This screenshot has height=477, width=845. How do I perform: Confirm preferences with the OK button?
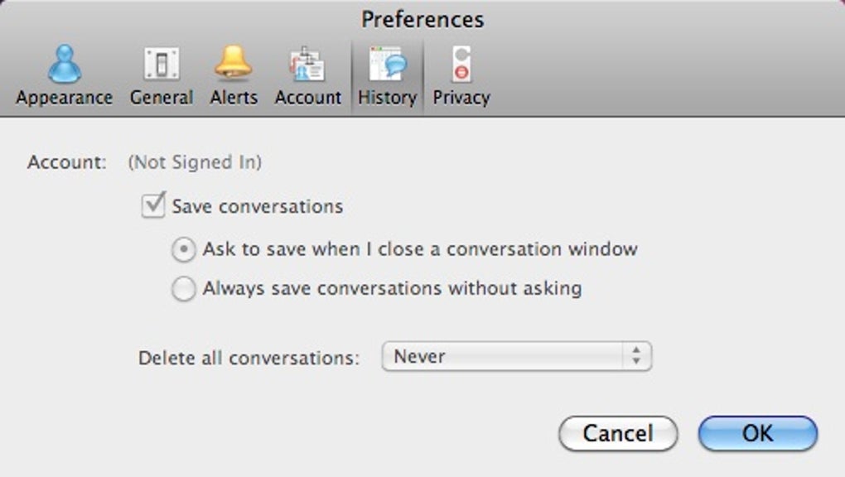pos(757,433)
